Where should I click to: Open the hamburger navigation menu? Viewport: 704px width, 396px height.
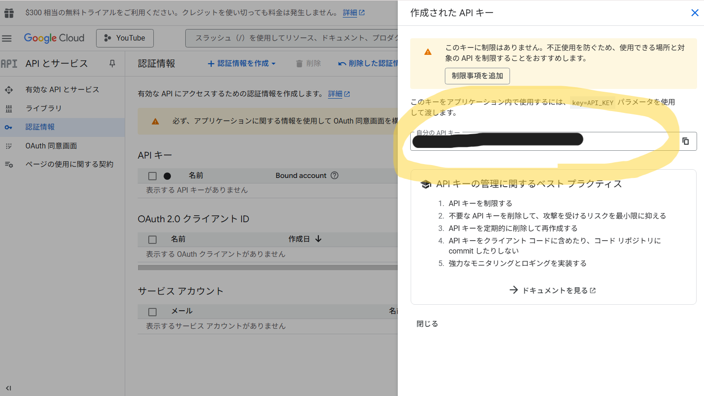[x=7, y=38]
